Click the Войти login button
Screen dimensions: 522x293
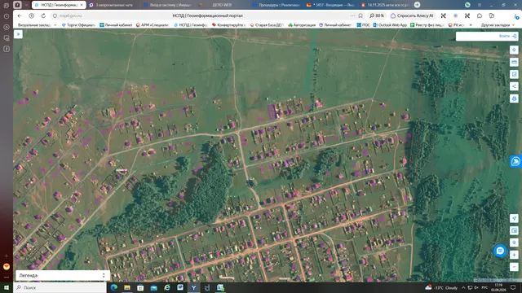(x=507, y=36)
